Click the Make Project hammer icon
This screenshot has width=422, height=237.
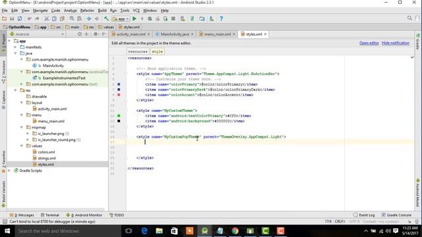(x=106, y=18)
